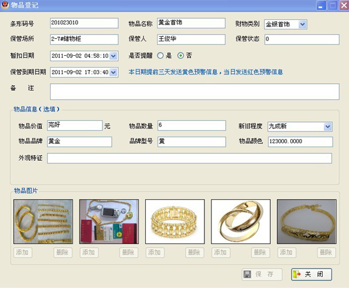Viewport: 349px width, 288px height.
Task: Click 添加 under the gold chains photo
Action: point(23,252)
